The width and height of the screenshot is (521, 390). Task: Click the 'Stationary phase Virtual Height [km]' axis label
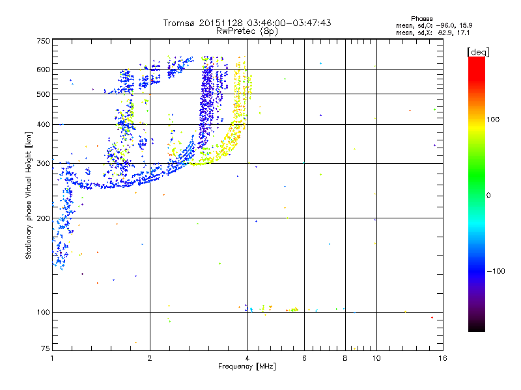[x=29, y=195]
